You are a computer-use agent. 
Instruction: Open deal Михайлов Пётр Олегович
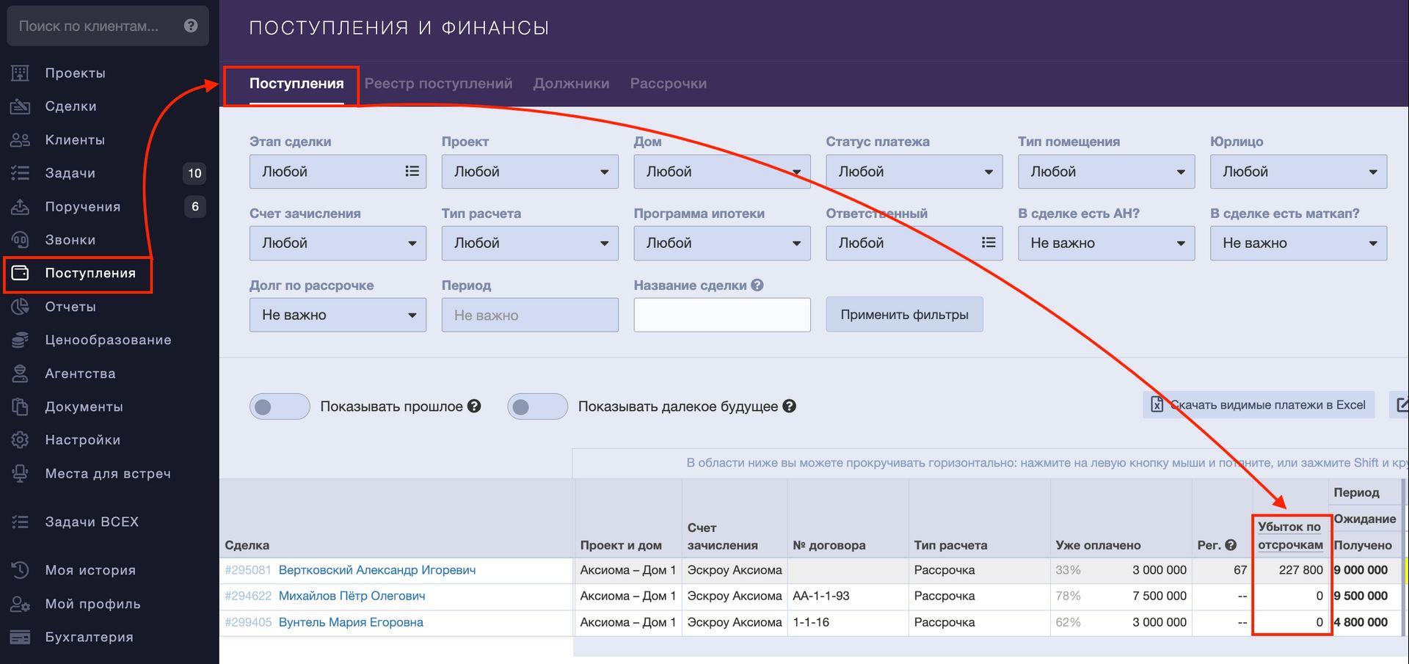pos(352,596)
